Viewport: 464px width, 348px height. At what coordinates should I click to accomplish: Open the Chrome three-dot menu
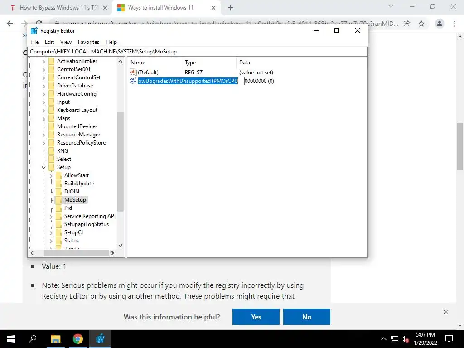coord(454,24)
